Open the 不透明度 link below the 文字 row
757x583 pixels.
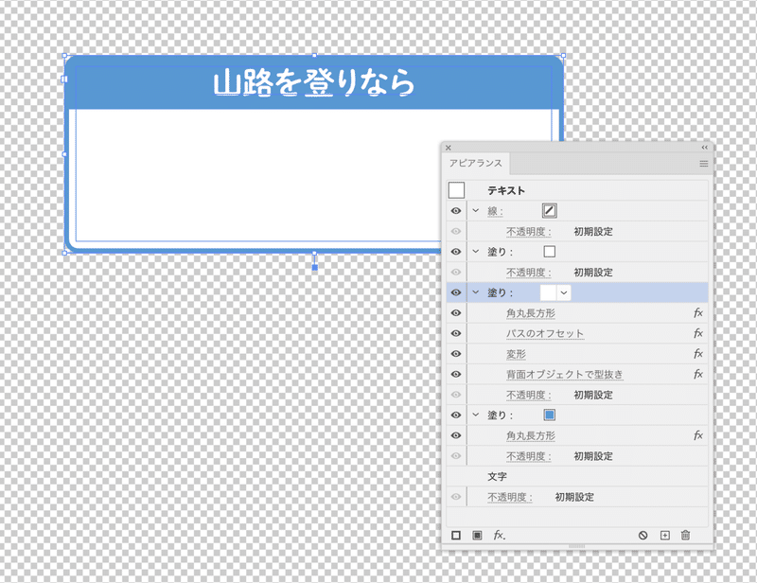point(510,497)
